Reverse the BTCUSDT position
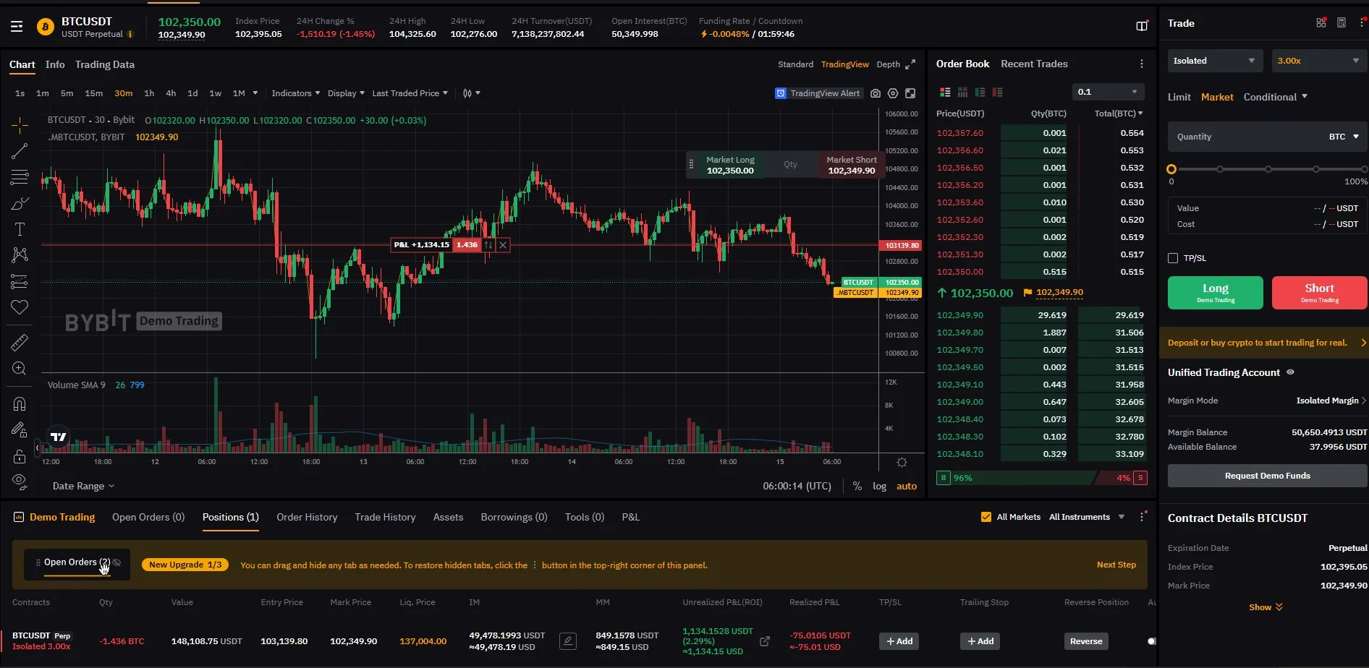 click(x=1086, y=641)
